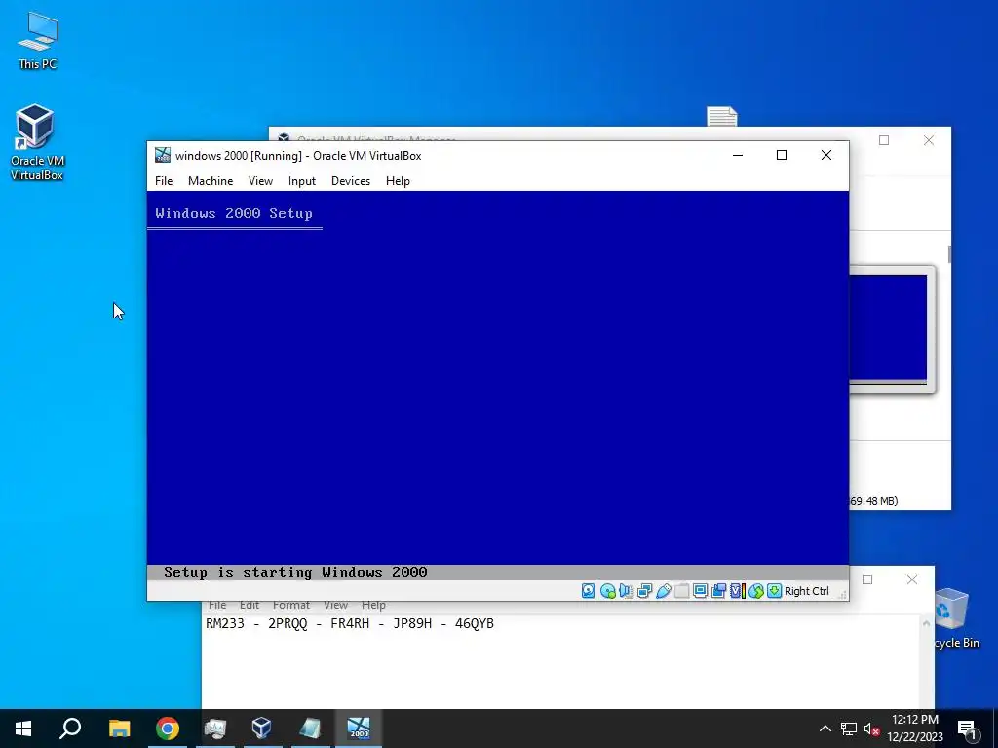Open the Windows Start menu
Screen dimensions: 998x748
pyautogui.click(x=23, y=729)
